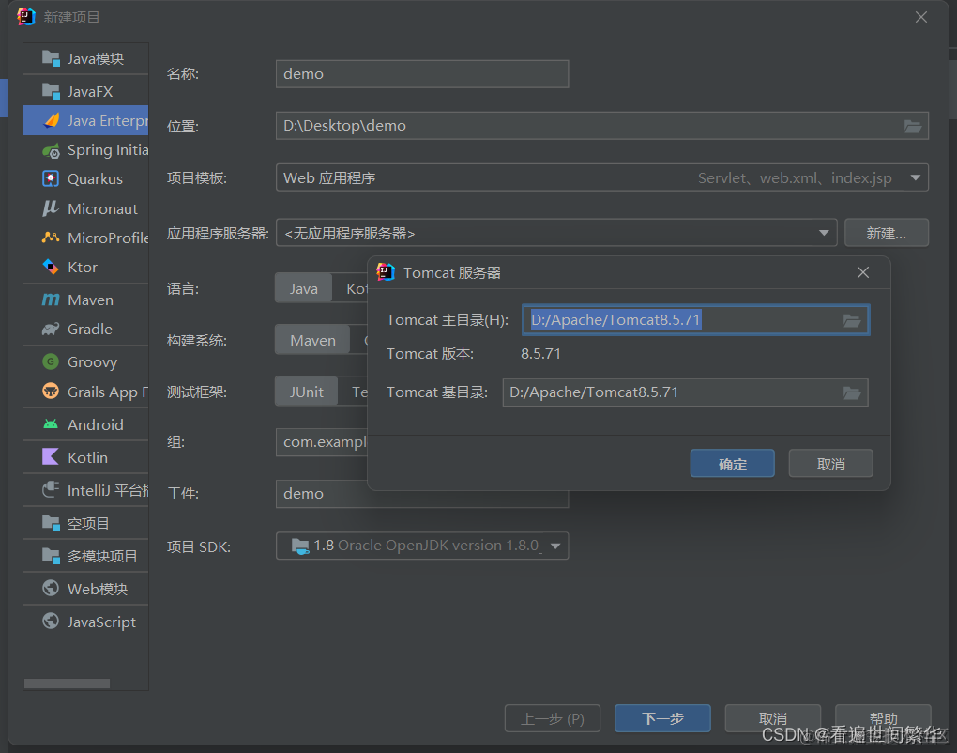
Task: Select the Groovy icon
Action: 51,361
